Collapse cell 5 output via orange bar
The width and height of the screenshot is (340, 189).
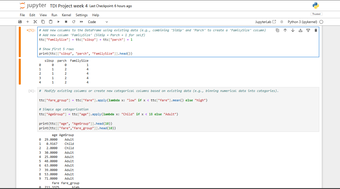click(x=20, y=72)
